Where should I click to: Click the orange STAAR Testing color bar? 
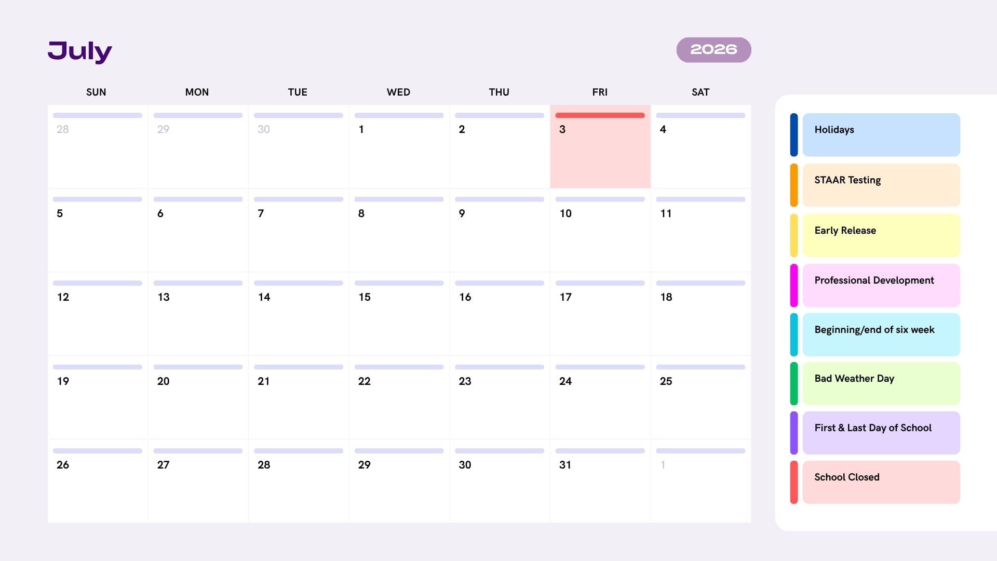(x=793, y=185)
